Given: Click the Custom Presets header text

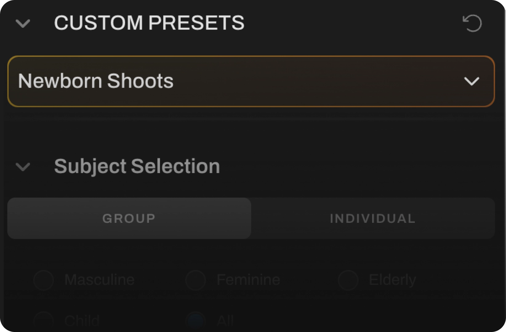Looking at the screenshot, I should (149, 22).
